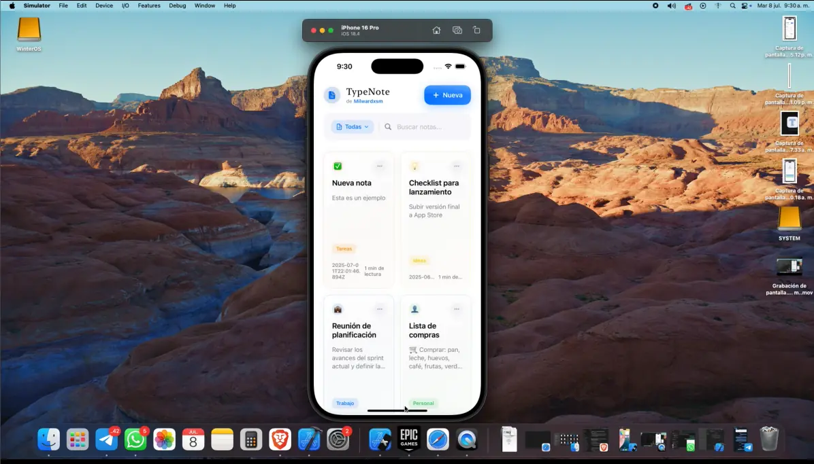Viewport: 814px width, 464px height.
Task: Open Notes from the Dock
Action: click(x=222, y=440)
